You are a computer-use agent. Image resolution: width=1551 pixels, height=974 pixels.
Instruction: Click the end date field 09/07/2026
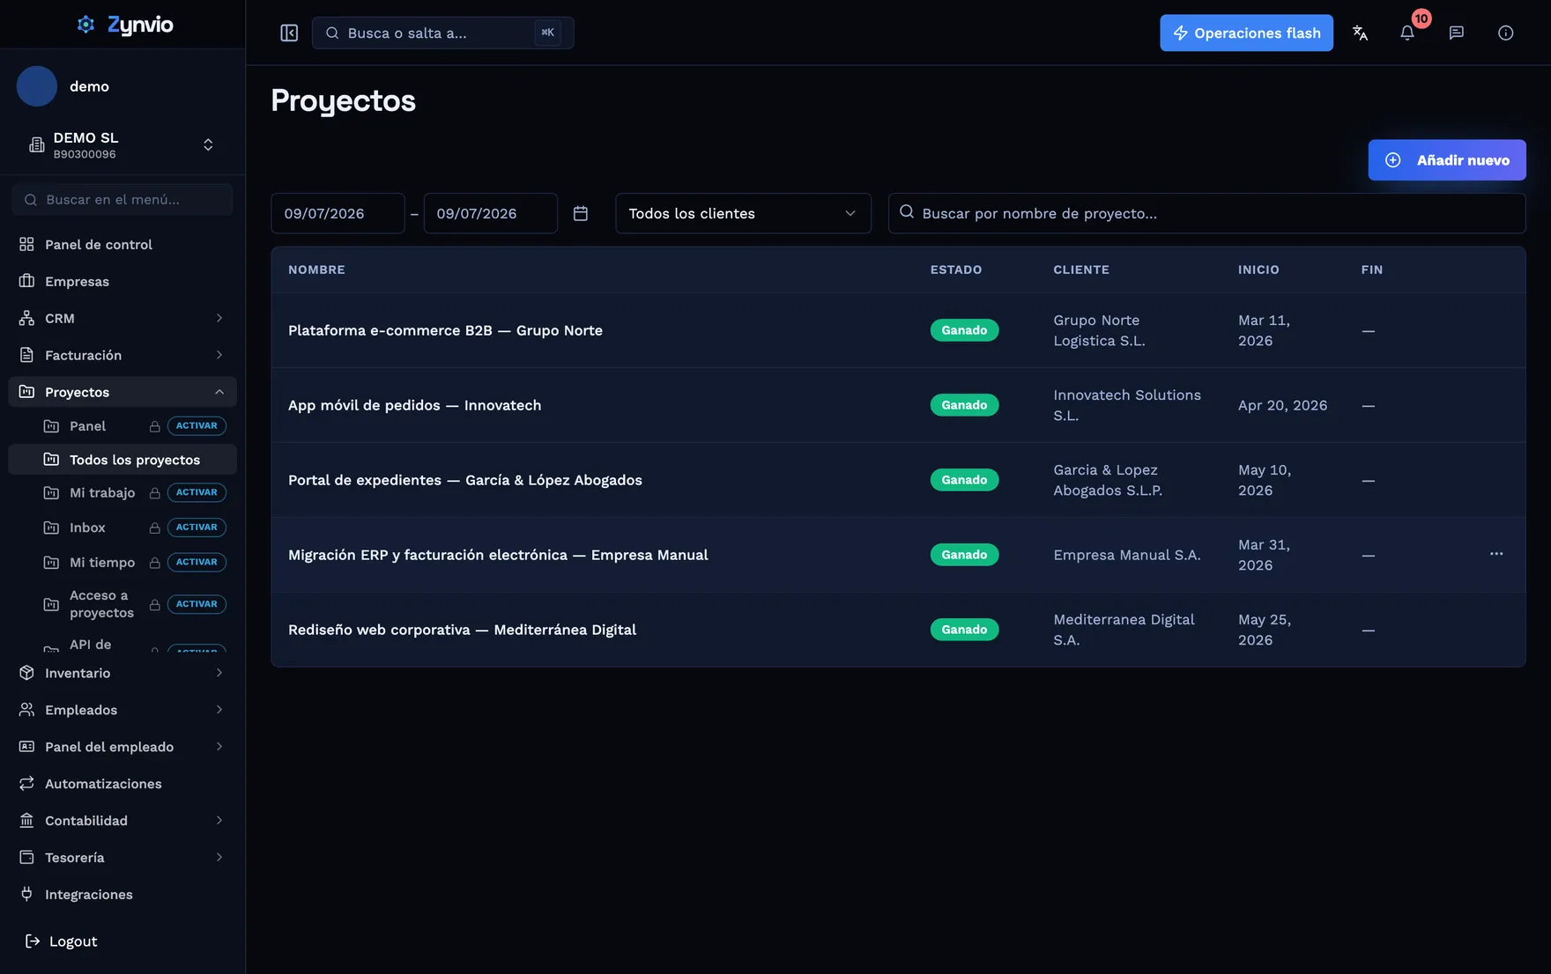tap(490, 213)
